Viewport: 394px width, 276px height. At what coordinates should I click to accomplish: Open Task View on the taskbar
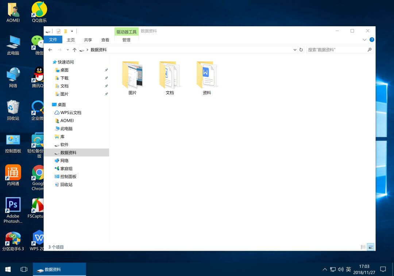pyautogui.click(x=24, y=269)
